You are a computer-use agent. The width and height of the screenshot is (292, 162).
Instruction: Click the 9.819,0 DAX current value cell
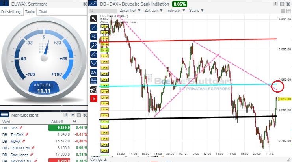(x=59, y=128)
